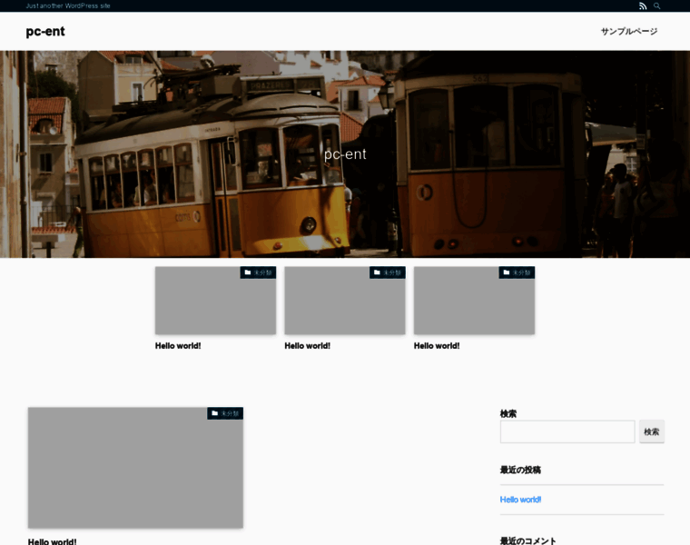690x545 pixels.
Task: Open Hello world! title under first card
Action: click(178, 346)
